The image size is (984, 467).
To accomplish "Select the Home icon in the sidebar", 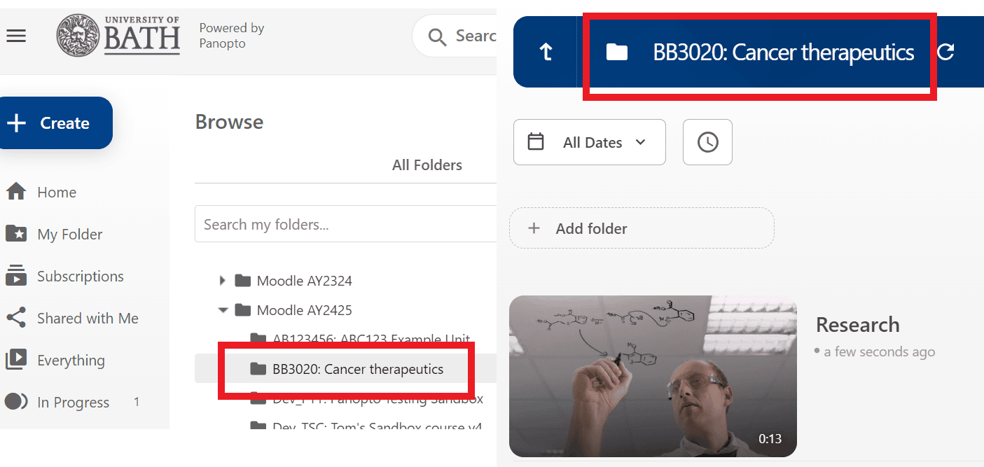I will click(x=15, y=192).
